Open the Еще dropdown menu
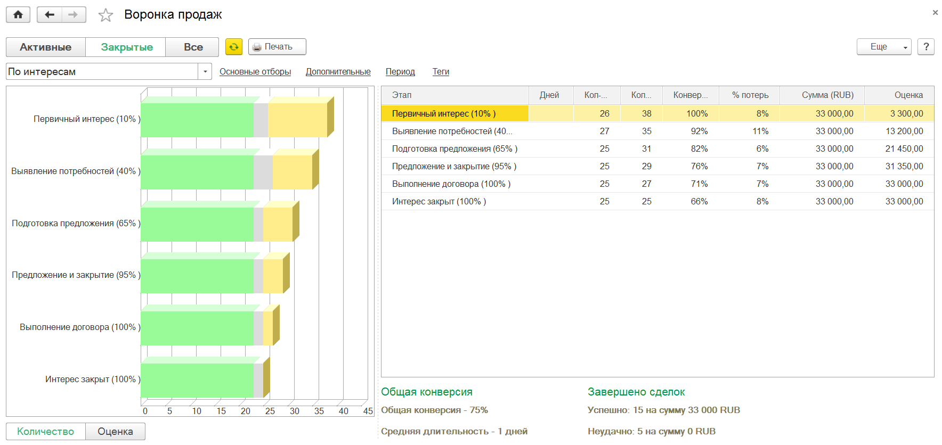Viewport: 942px width, 445px height. pos(883,47)
